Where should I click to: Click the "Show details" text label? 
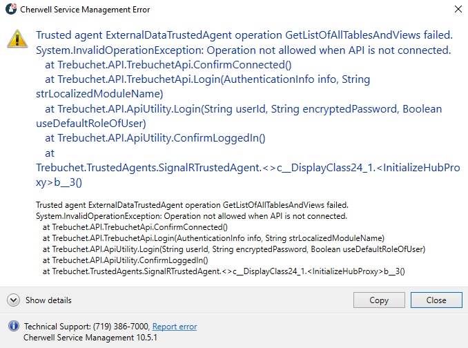tap(48, 300)
